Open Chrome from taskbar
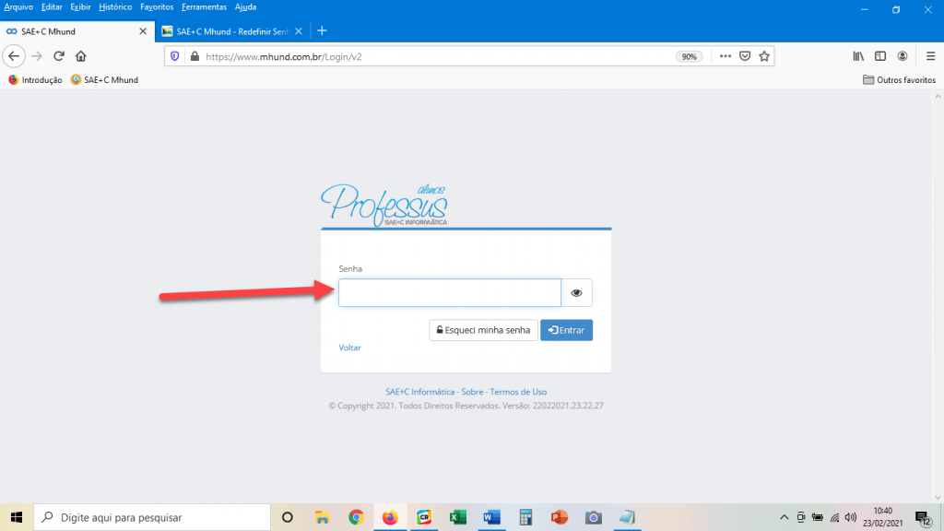Image resolution: width=944 pixels, height=531 pixels. click(356, 517)
